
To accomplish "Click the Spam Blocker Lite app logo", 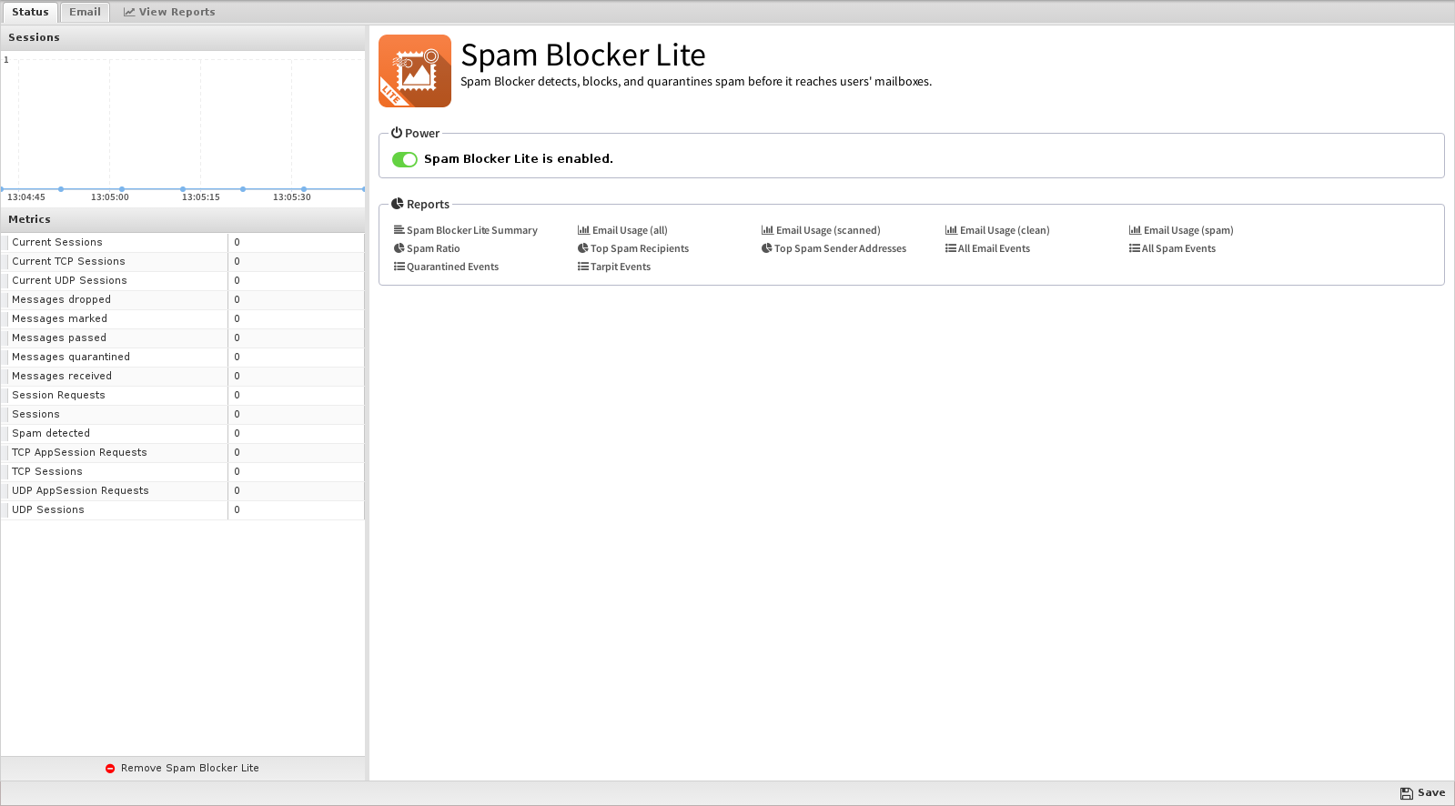I will 415,71.
